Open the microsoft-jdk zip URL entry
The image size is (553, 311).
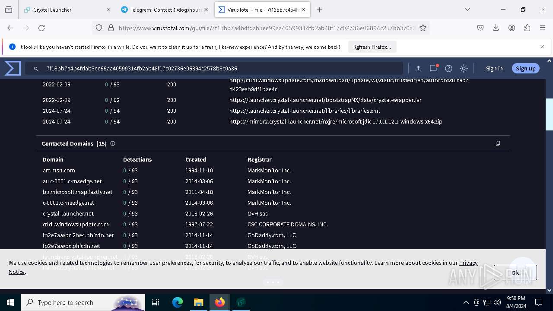pyautogui.click(x=336, y=121)
